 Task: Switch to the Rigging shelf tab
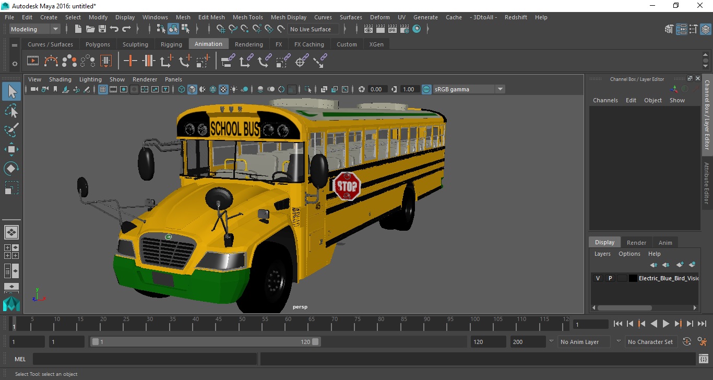pos(171,44)
